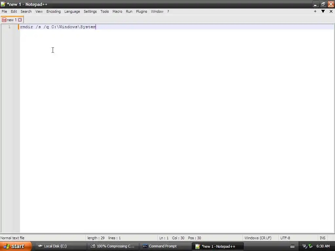Image resolution: width=335 pixels, height=251 pixels.
Task: Click the second system tray icon beside the clock
Action: click(310, 246)
